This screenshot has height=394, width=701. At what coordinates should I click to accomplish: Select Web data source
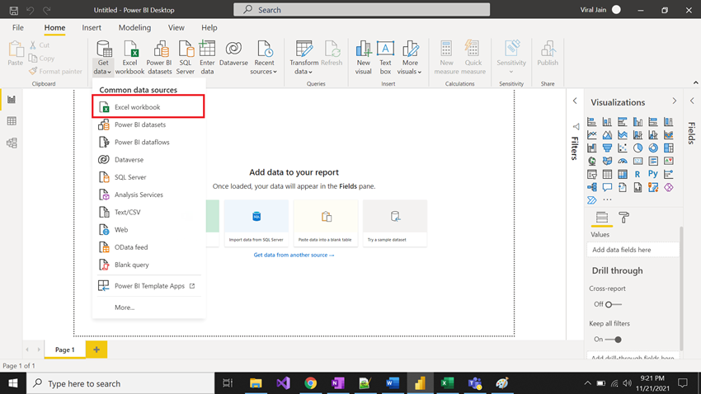148,230
